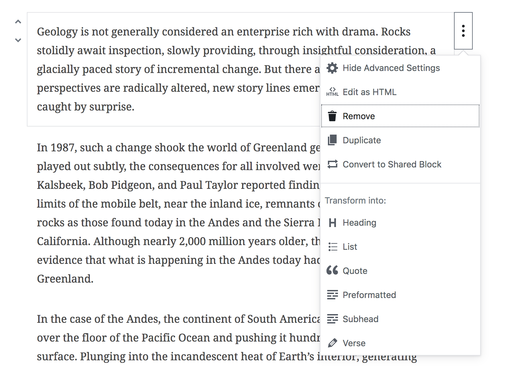Screen dimensions: 517x369
Task: Choose Duplicate from the block menu
Action: pos(362,140)
